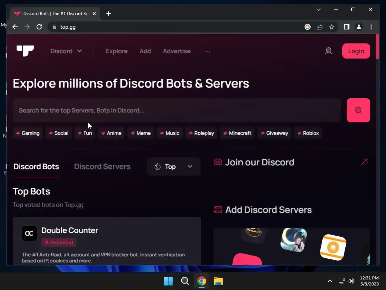Show hidden system tray icons
This screenshot has height=290, width=386.
coord(329,281)
